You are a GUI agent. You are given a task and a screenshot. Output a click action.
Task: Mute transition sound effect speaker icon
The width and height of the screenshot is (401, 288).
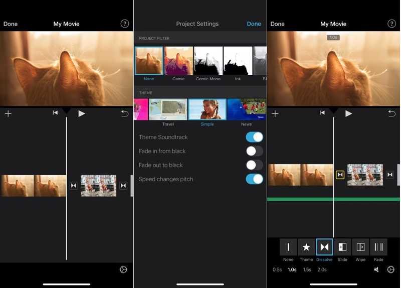(x=376, y=269)
